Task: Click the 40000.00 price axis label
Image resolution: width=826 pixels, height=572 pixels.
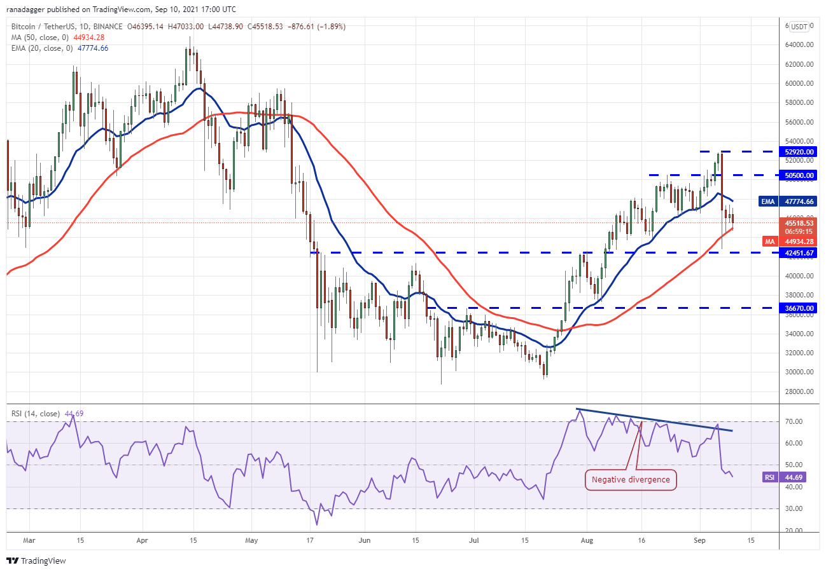Action: pyautogui.click(x=800, y=276)
